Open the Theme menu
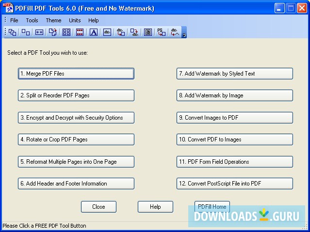 pyautogui.click(x=53, y=20)
